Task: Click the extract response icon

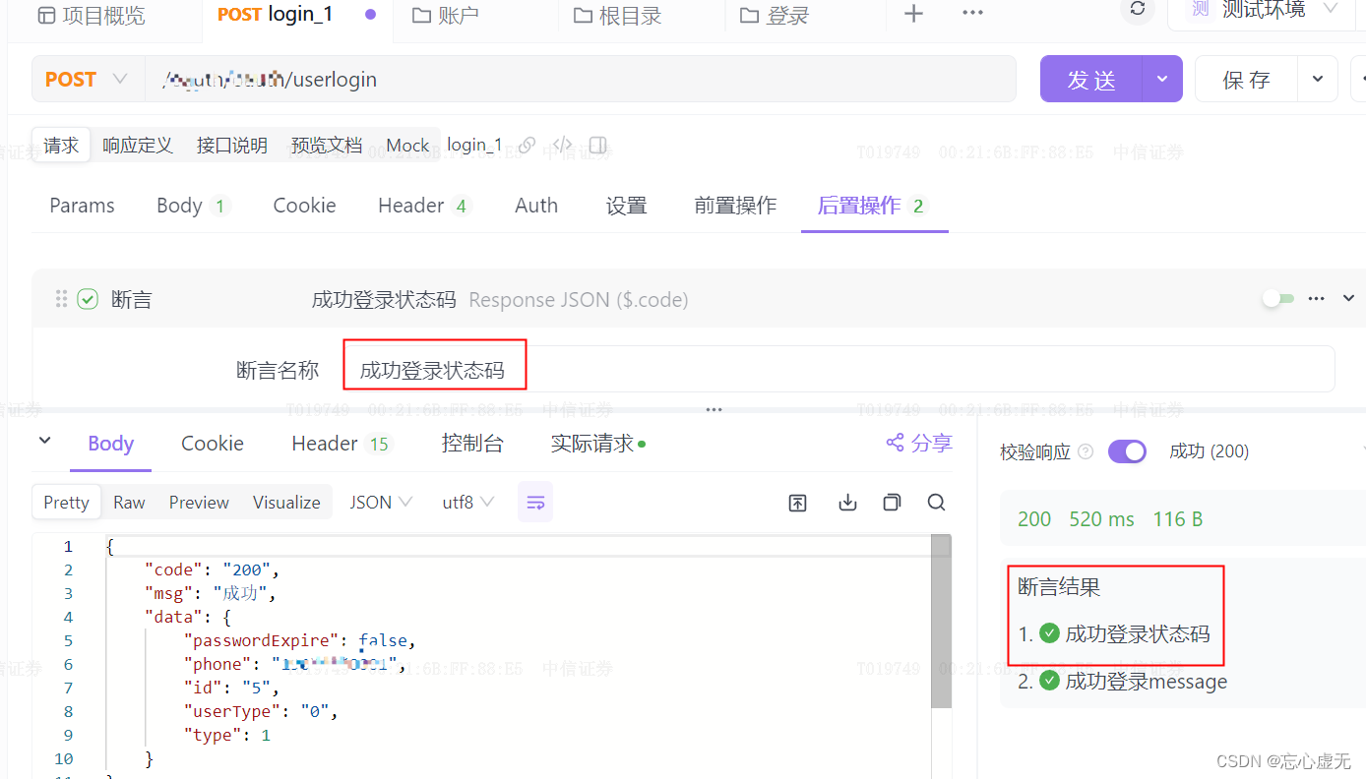Action: [x=798, y=503]
